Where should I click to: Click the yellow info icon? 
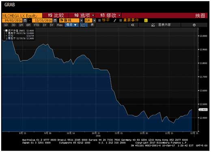point(146,21)
